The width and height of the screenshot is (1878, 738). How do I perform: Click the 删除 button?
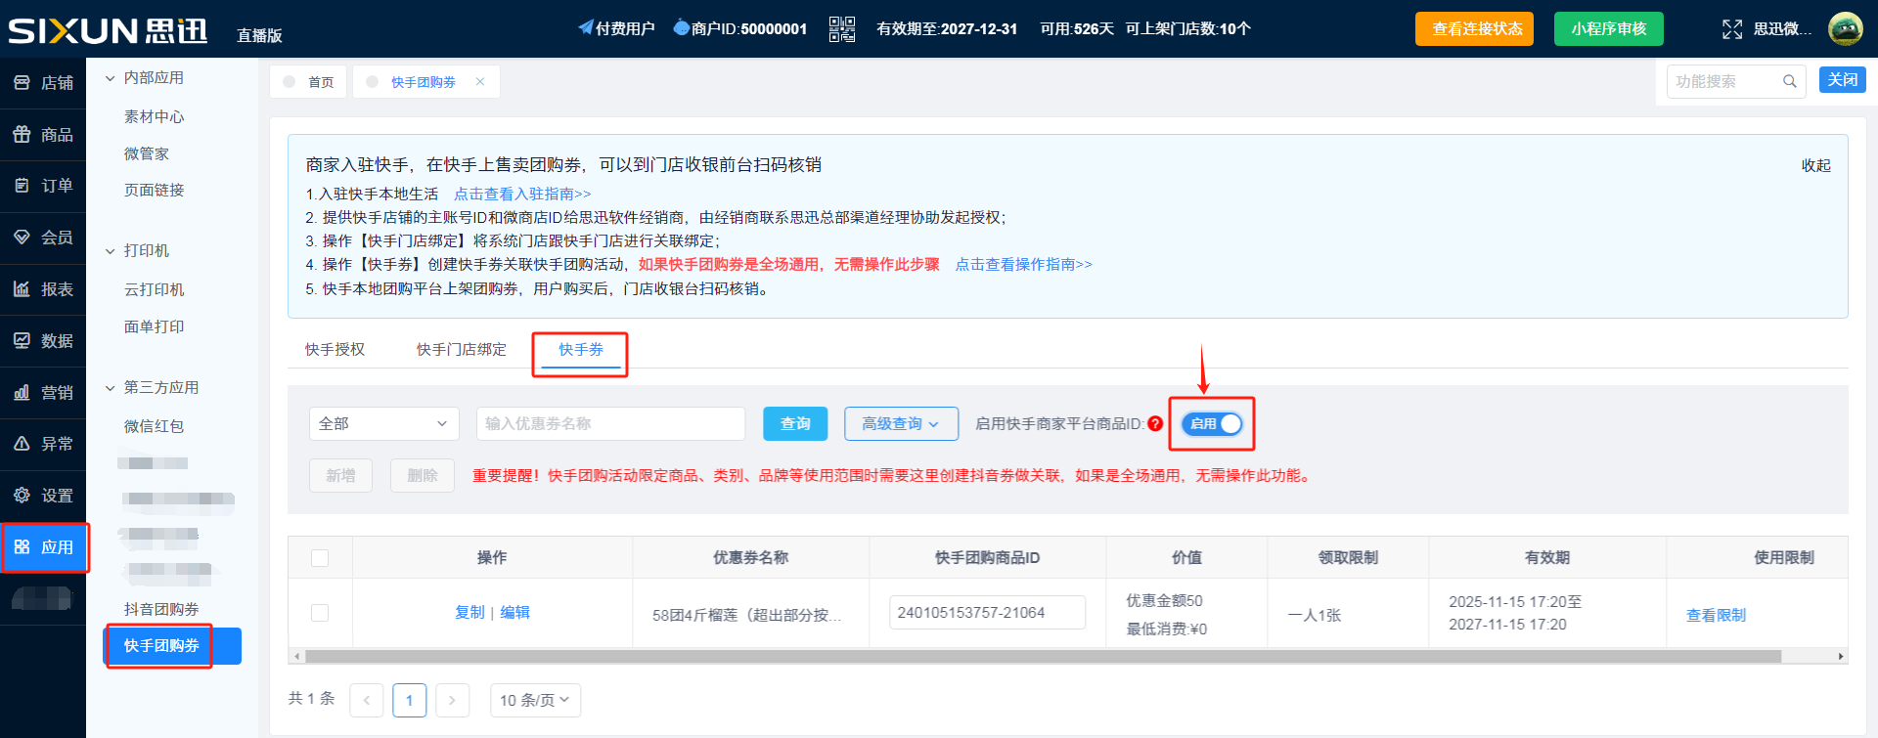click(x=423, y=475)
